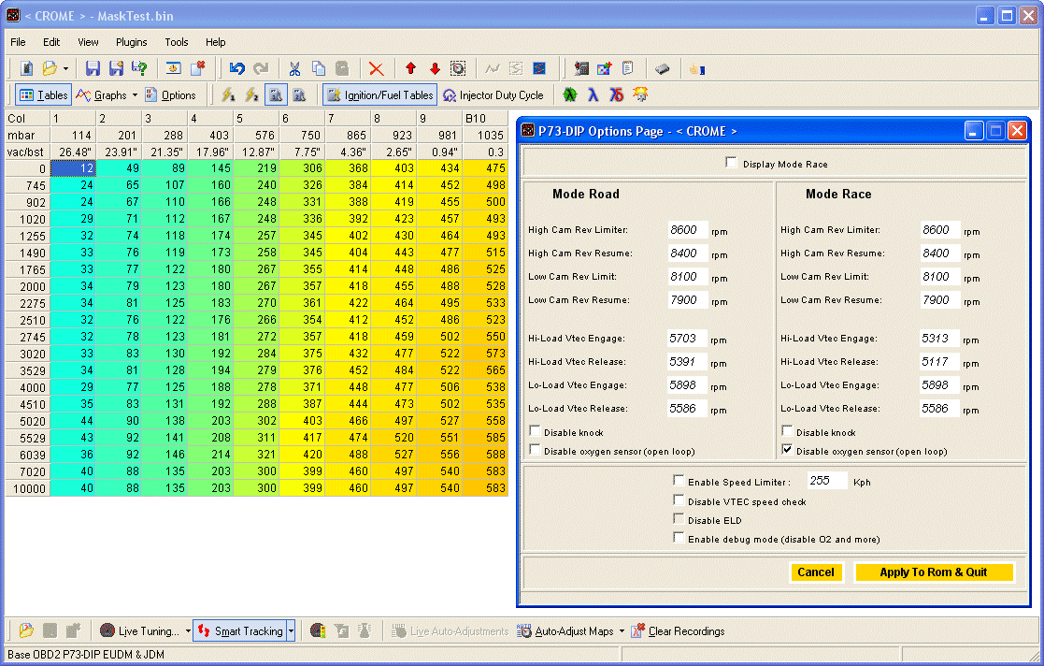The image size is (1044, 666).
Task: Select orange cell 588 in row 6039
Action: click(485, 454)
